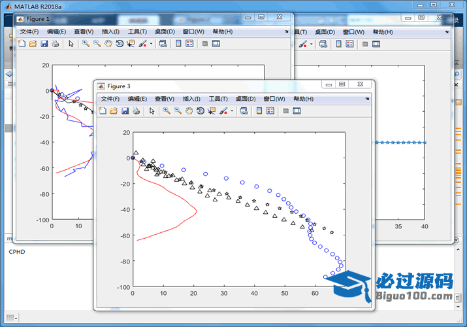Open 文件(F) menu in Figure 3
Screen dimensions: 467x327
110,99
